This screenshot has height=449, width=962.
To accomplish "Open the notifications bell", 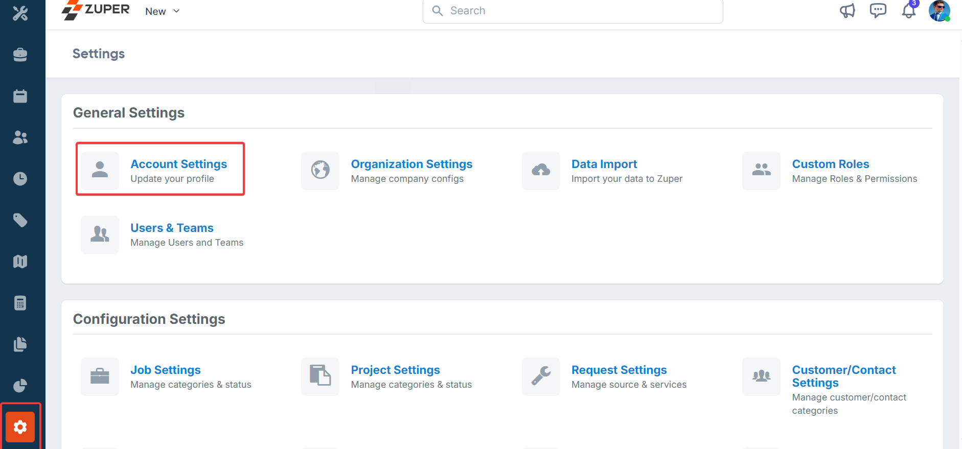I will [908, 11].
